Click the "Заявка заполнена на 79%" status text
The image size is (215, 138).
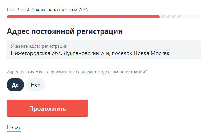tap(60, 10)
